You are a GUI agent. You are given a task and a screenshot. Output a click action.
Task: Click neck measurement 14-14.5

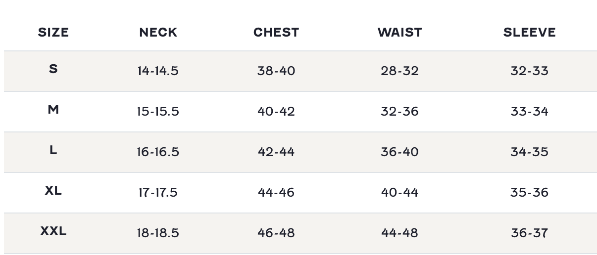pos(158,71)
